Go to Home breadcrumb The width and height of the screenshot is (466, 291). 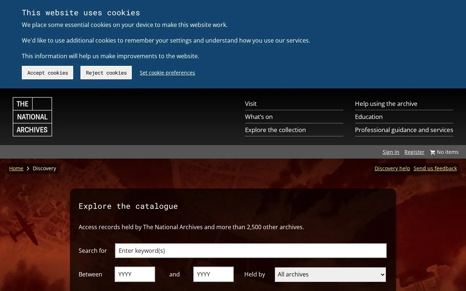[16, 168]
